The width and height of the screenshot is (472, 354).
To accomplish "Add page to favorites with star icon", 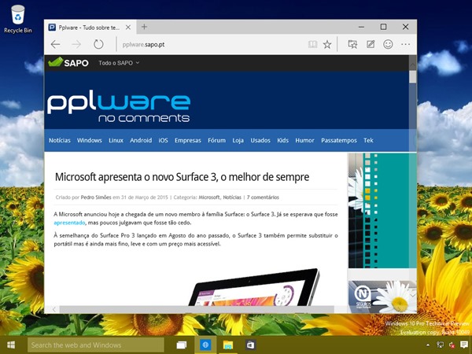I will pyautogui.click(x=327, y=45).
